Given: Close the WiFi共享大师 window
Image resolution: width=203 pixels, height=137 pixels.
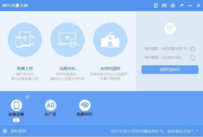Looking at the screenshot, I should point(198,5).
